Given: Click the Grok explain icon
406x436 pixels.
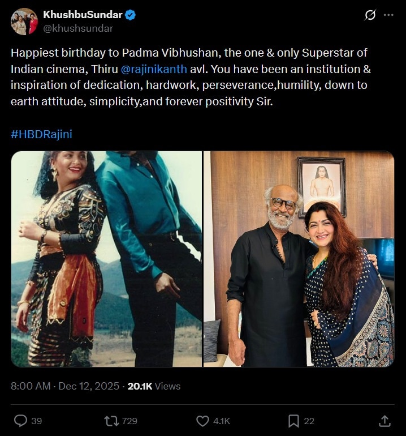Looking at the screenshot, I should [370, 15].
